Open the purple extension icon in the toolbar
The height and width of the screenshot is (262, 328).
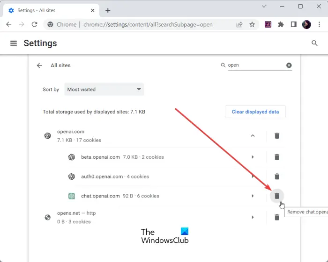point(268,24)
